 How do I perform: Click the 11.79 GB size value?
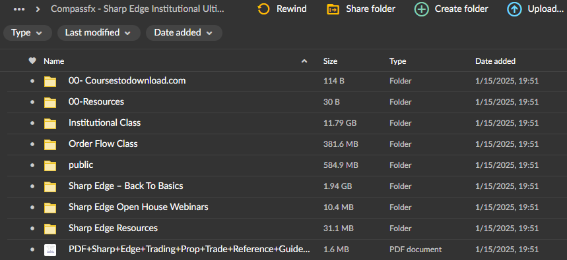(x=340, y=123)
